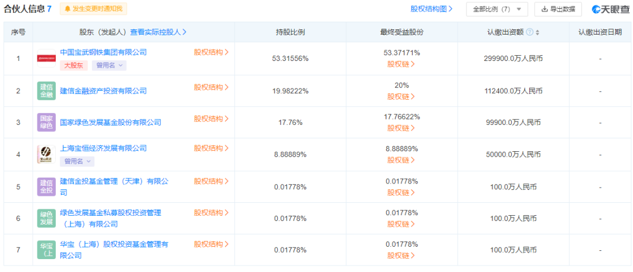This screenshot has width=633, height=272.
Task: View 股权链 for 国家绿色发展基金
Action: coord(401,128)
